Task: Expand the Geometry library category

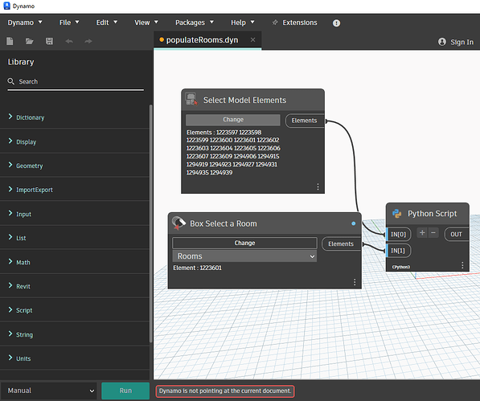Action: (30, 166)
